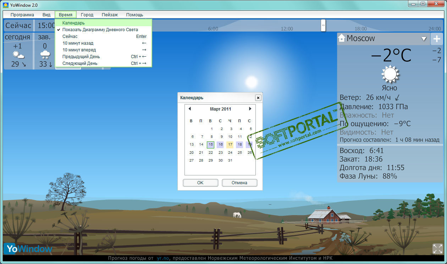Image resolution: width=447 pixels, height=264 pixels.
Task: Go to previous month in calendar
Action: pyautogui.click(x=190, y=109)
